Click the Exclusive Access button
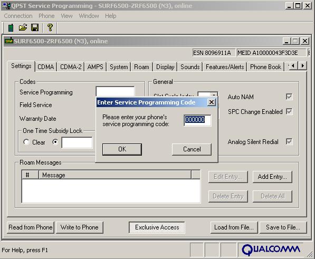Screen dimensions: 315x259 157,227
